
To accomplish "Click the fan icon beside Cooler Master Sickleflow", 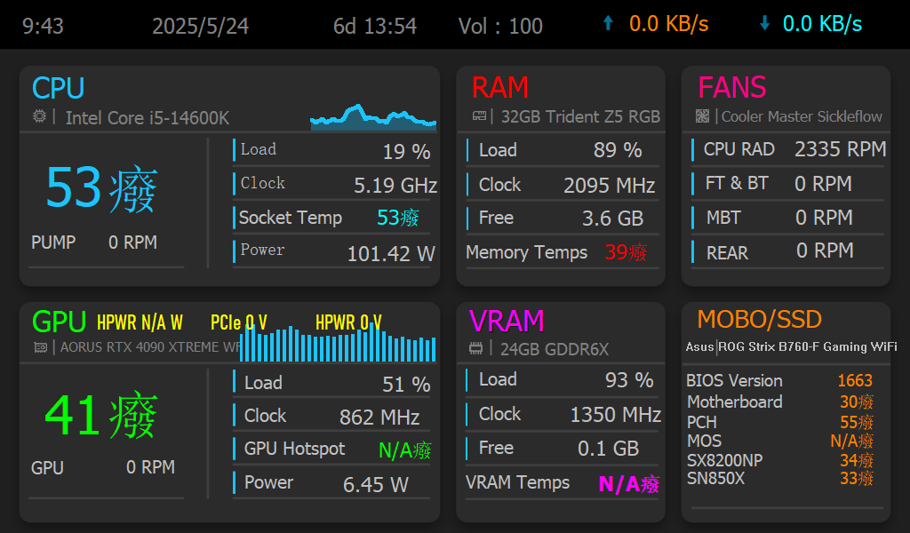I will (702, 116).
